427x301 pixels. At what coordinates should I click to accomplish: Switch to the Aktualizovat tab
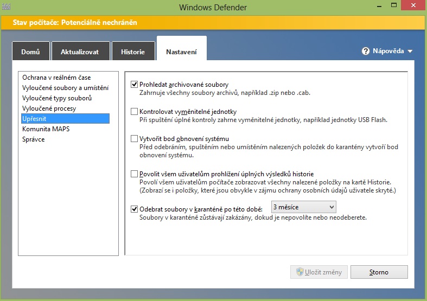pos(81,51)
